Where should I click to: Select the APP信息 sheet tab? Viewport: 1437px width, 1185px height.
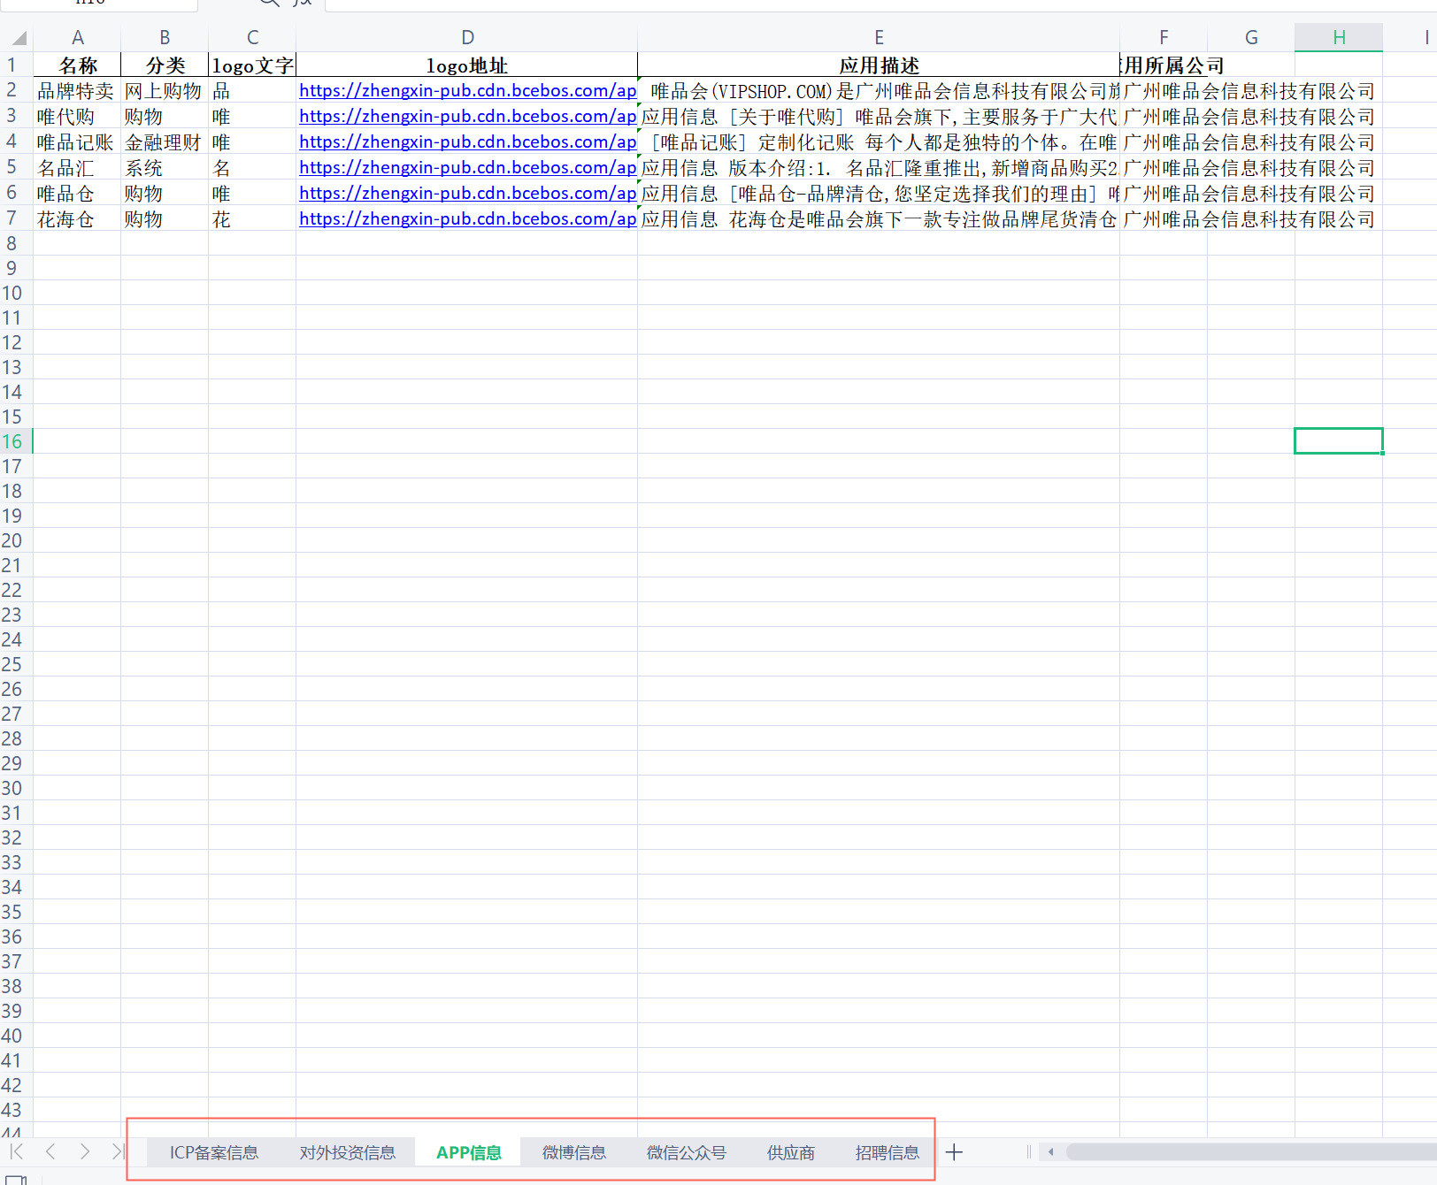[x=468, y=1152]
